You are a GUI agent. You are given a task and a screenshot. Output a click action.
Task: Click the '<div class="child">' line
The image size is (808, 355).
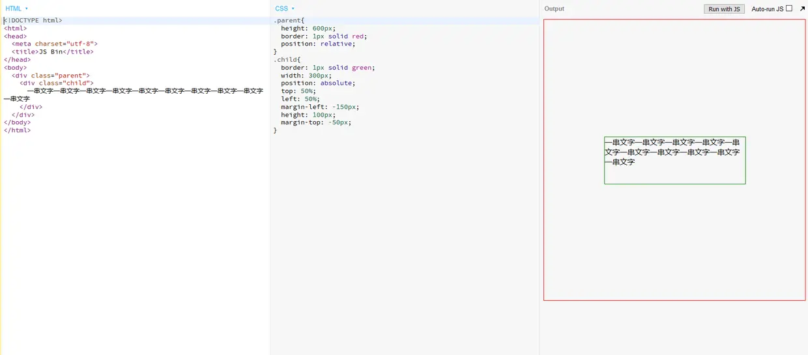[x=57, y=83]
